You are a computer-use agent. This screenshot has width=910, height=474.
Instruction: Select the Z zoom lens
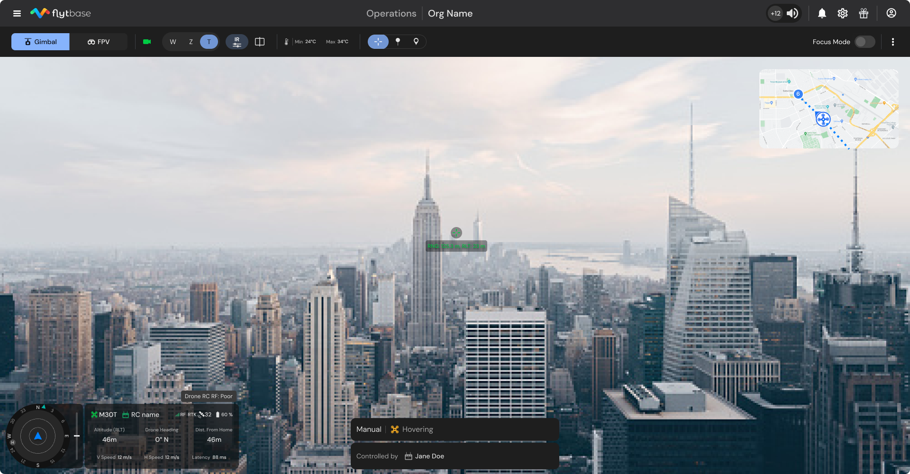pos(191,42)
